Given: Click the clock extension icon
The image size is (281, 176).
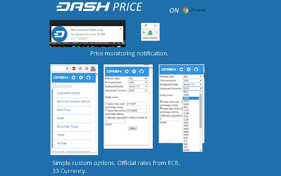Looking at the screenshot, I should tap(86, 68).
